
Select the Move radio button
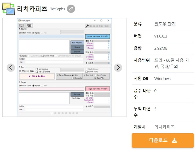(20, 71)
